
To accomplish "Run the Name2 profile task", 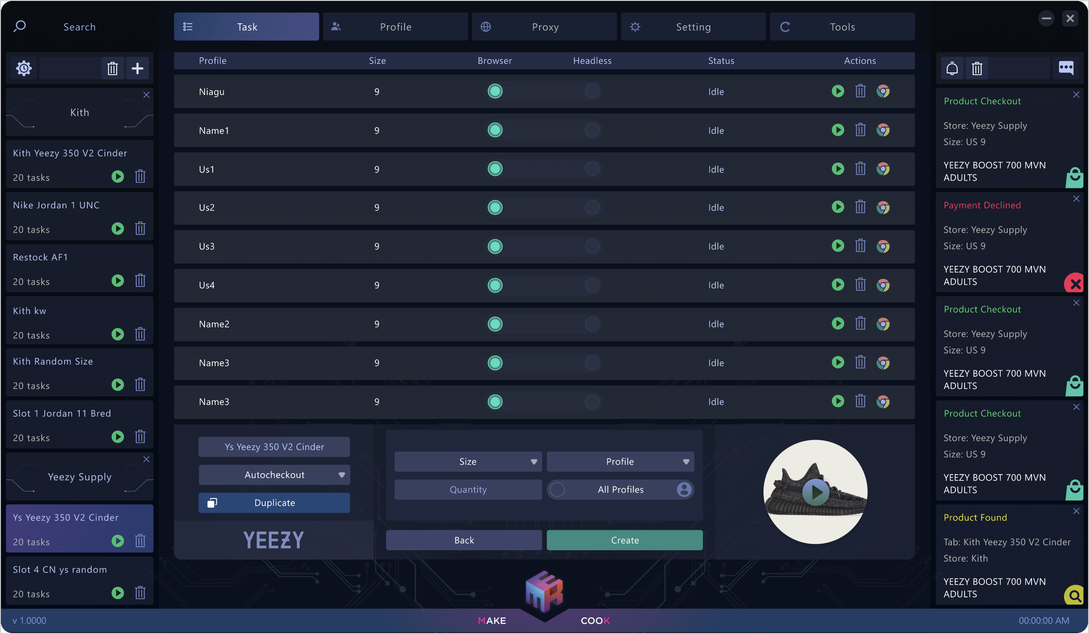I will (838, 323).
